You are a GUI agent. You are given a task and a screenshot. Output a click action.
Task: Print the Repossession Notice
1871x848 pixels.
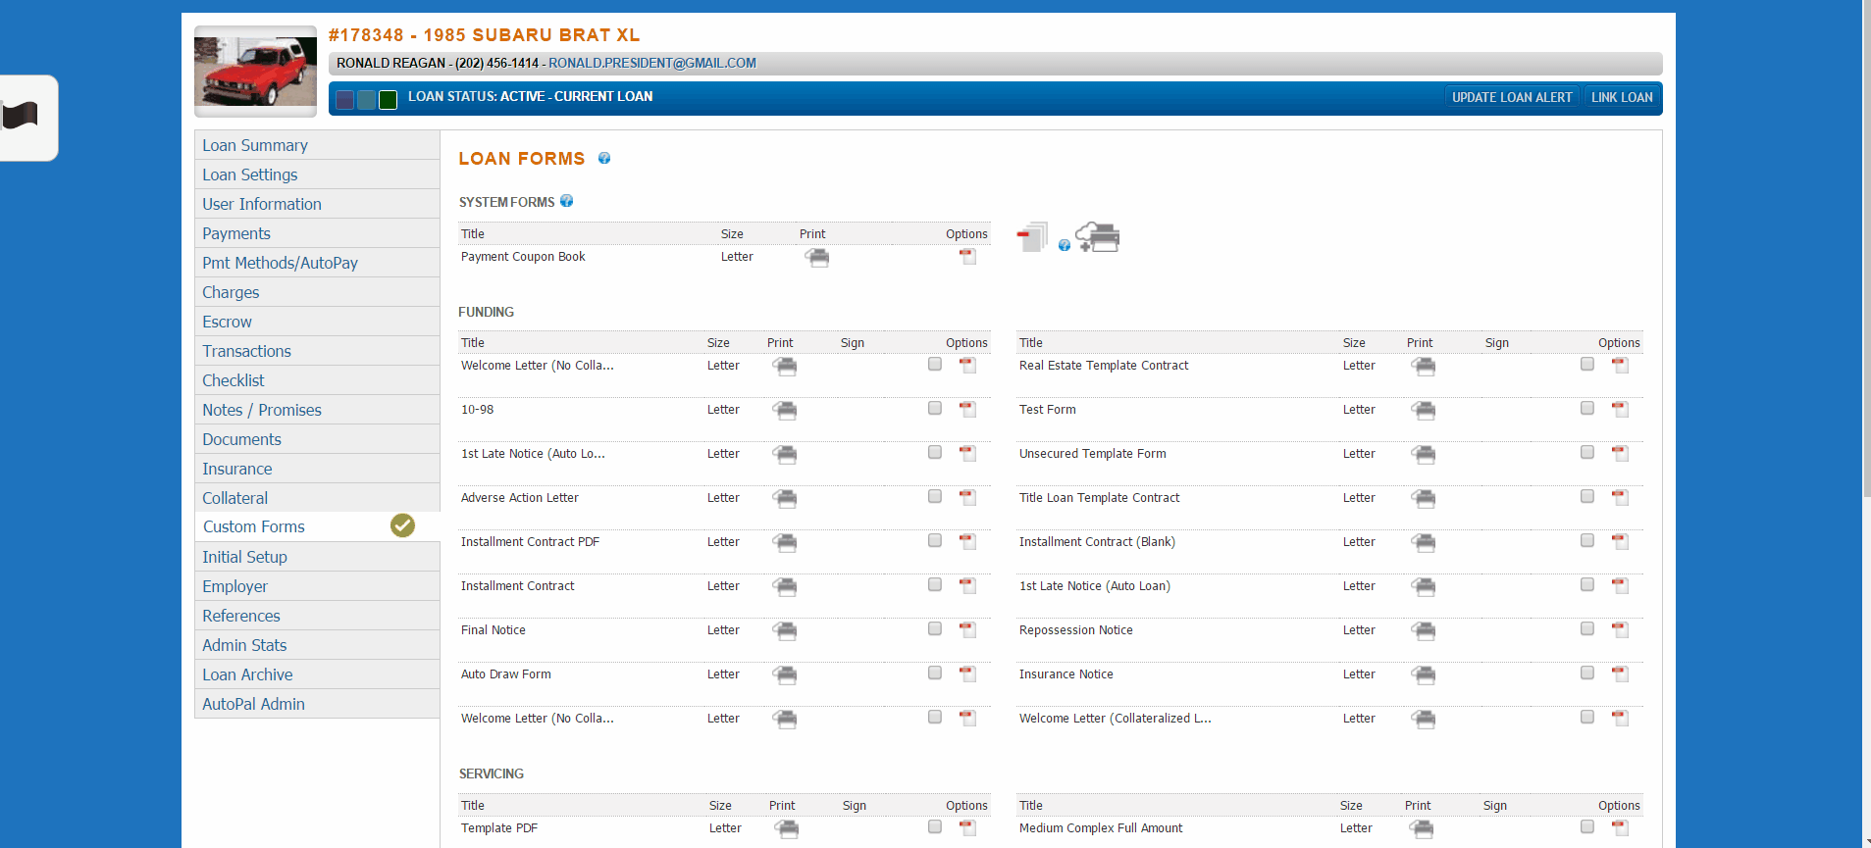tap(1423, 631)
